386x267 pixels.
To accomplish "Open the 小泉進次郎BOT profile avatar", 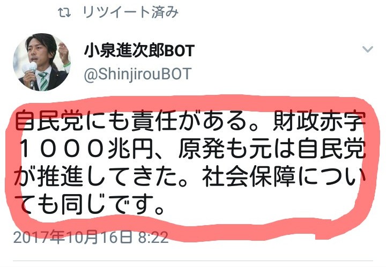I will coord(42,62).
